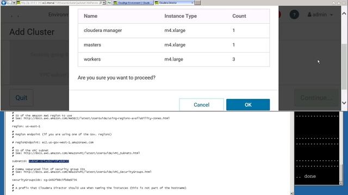348x195 pixels.
Task: Click the text editor scrollbar down arrow
Action: click(292, 193)
